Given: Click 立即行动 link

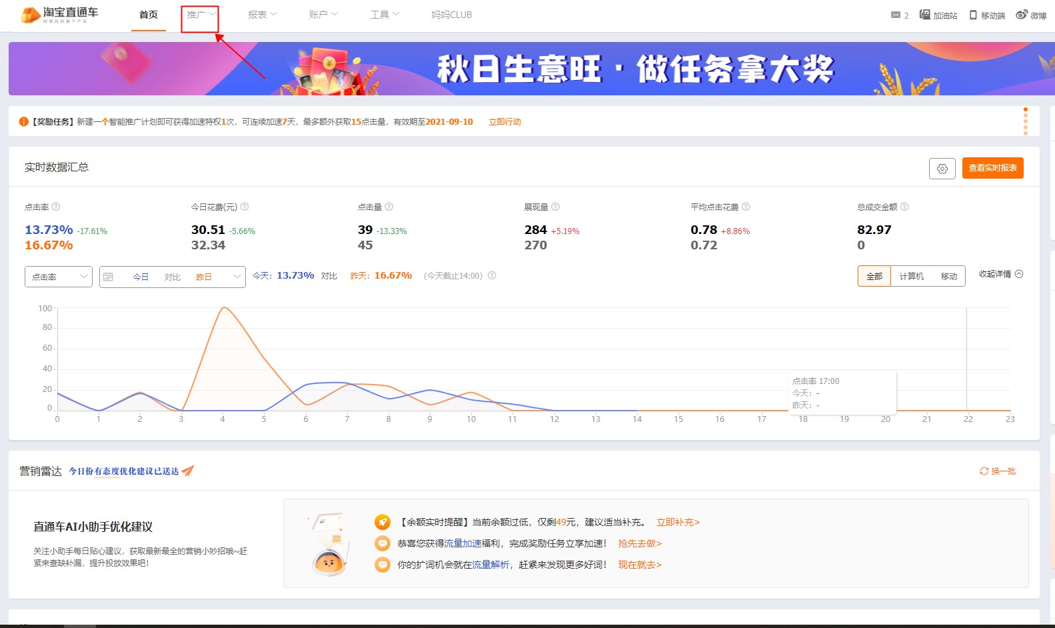Looking at the screenshot, I should [x=505, y=122].
